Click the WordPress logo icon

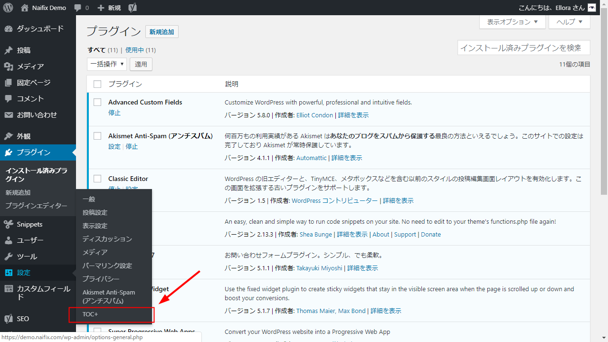pyautogui.click(x=8, y=8)
